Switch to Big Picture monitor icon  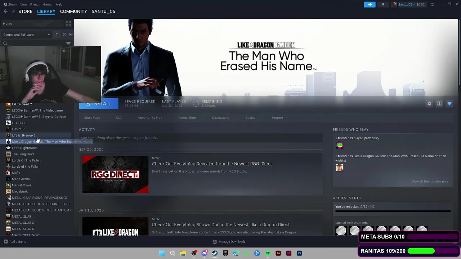pos(433,4)
